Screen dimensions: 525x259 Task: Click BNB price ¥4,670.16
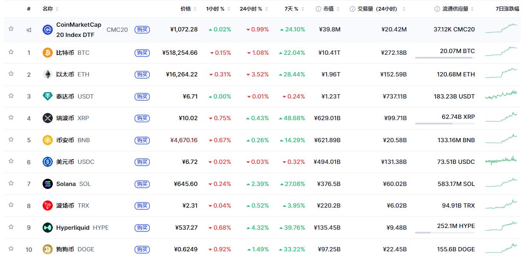(184, 140)
